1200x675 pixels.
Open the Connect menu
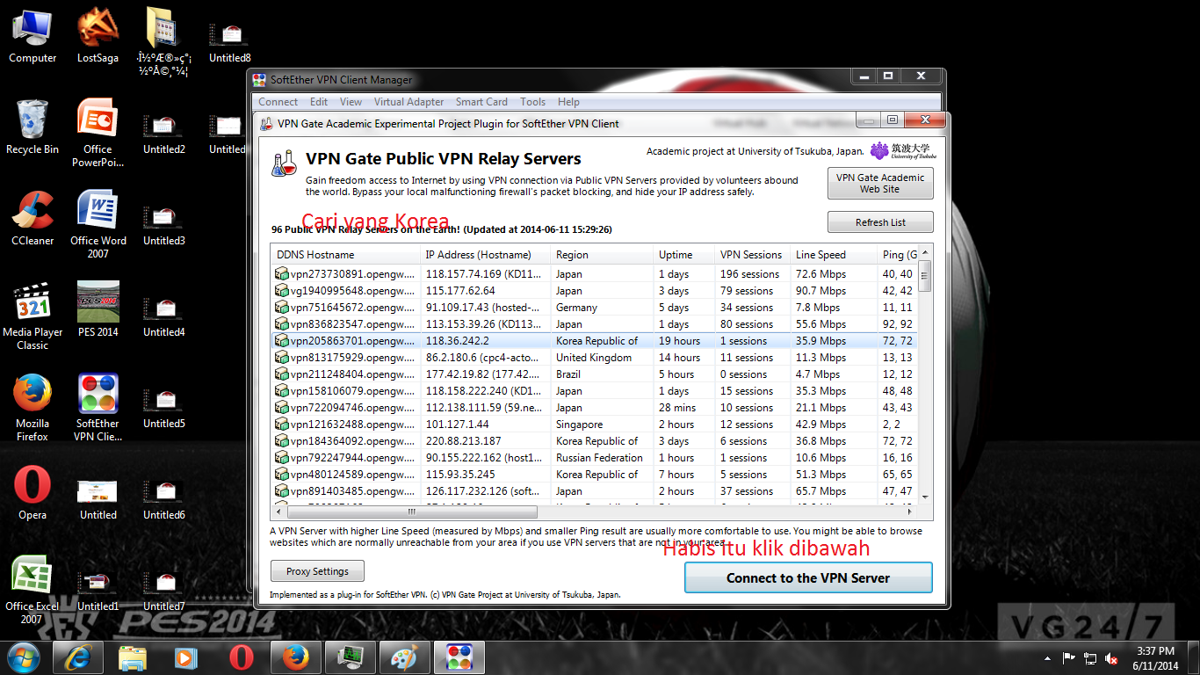[278, 102]
